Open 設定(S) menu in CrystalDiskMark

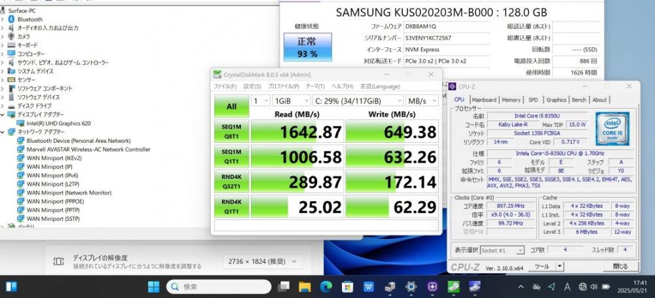click(x=252, y=86)
